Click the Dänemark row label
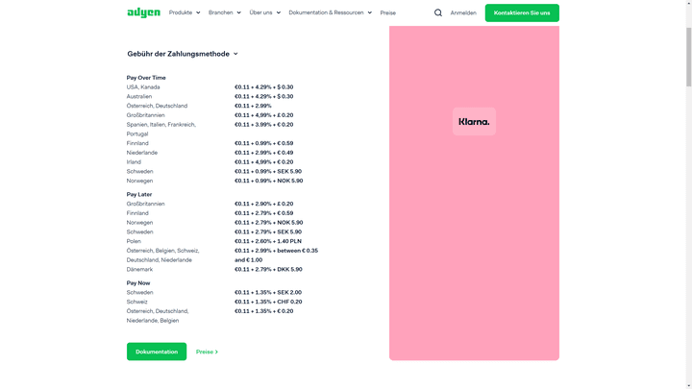This screenshot has width=692, height=389. coord(139,269)
